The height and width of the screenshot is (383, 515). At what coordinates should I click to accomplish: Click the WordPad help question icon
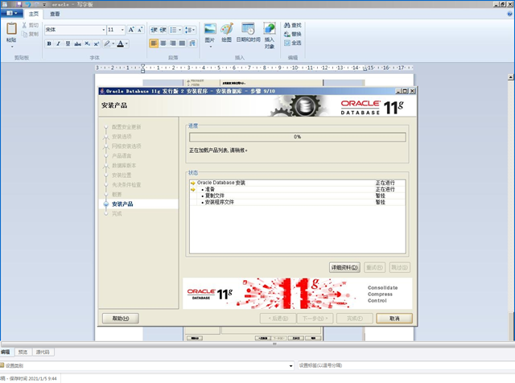[509, 14]
